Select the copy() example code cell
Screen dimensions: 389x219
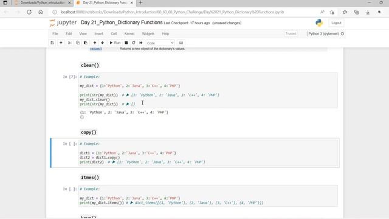pyautogui.click(x=208, y=153)
